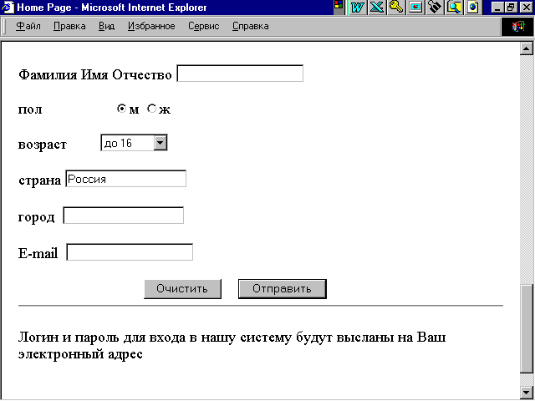Viewport: 535px width, 401px height.
Task: Open the Справка menu
Action: click(251, 26)
